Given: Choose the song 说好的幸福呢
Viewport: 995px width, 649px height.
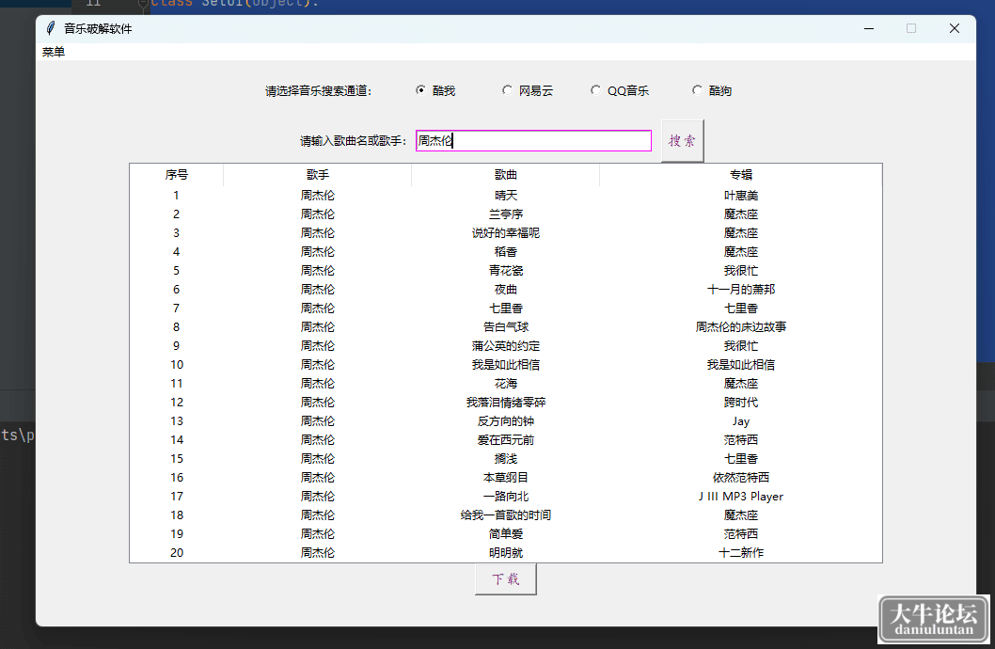Looking at the screenshot, I should click(506, 233).
